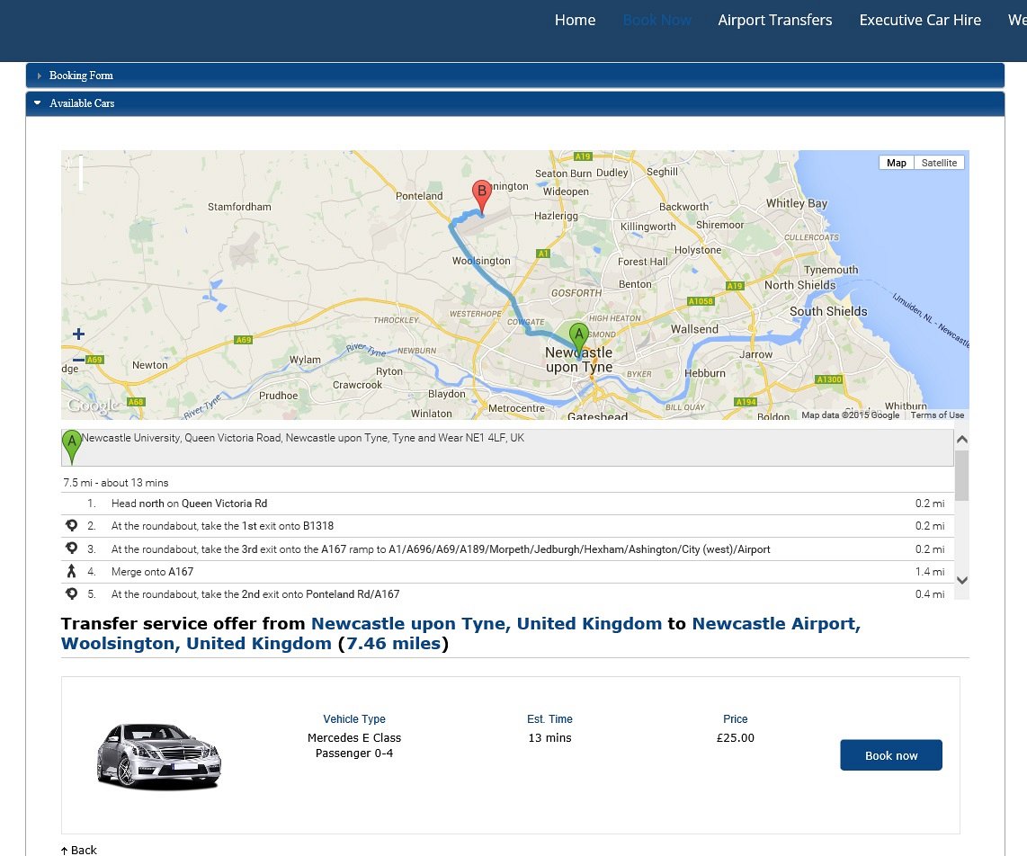Click roundabout icon beside direction step 2
1027x856 pixels.
71,526
